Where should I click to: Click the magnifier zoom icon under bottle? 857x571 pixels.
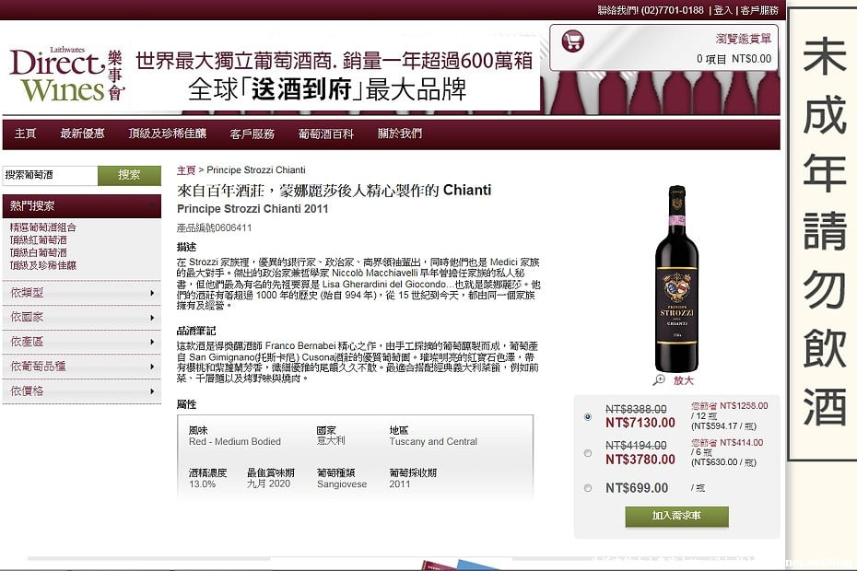click(659, 380)
